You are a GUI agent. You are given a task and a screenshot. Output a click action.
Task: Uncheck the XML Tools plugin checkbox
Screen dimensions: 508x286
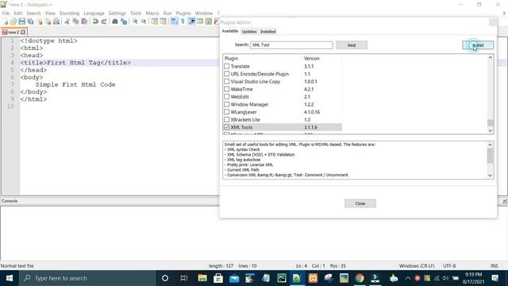(x=227, y=127)
